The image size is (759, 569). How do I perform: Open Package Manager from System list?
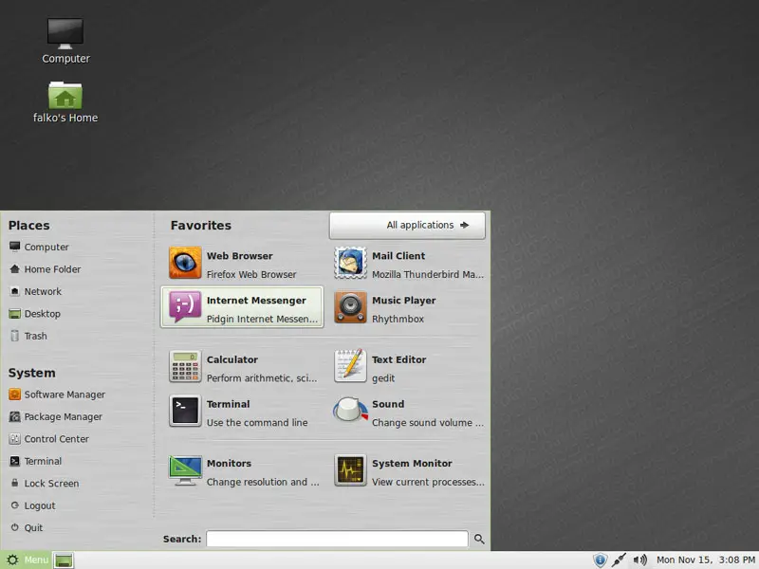click(55, 416)
